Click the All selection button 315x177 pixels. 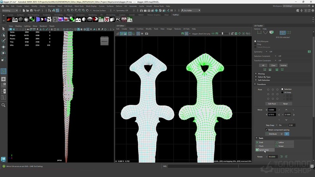pyautogui.click(x=263, y=65)
